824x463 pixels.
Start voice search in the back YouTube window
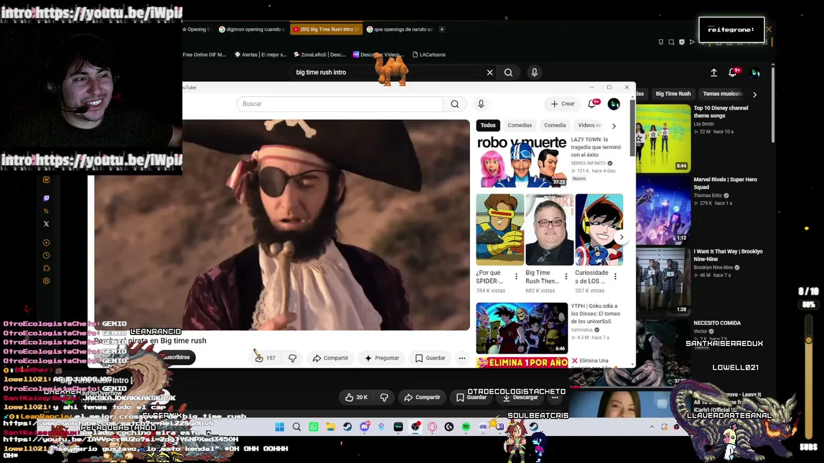[x=534, y=73]
